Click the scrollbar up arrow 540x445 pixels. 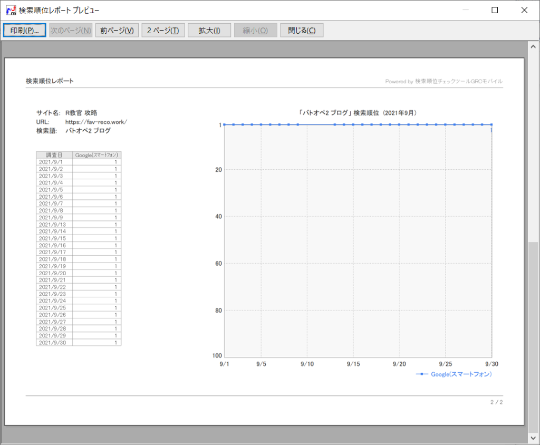click(x=534, y=46)
